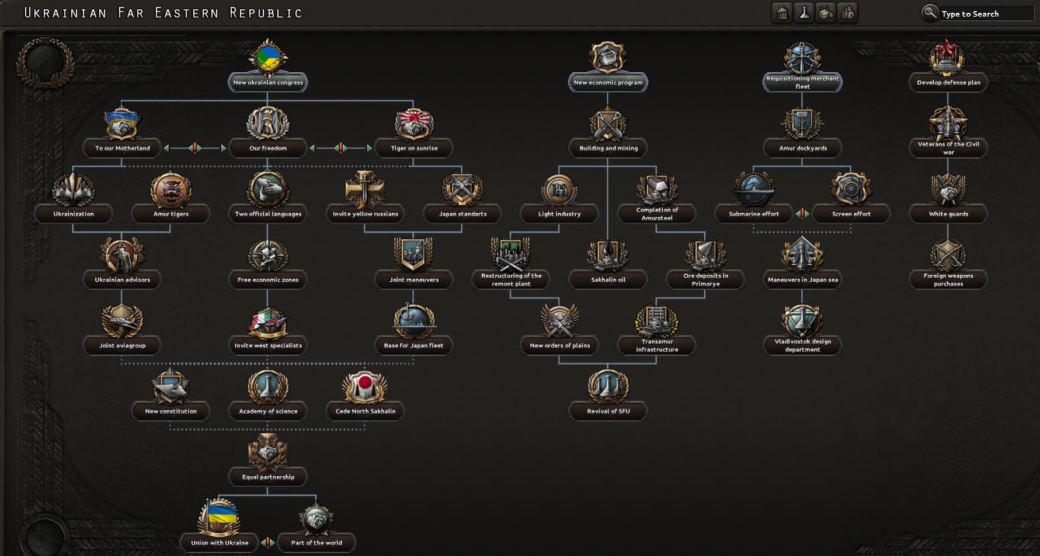The height and width of the screenshot is (556, 1040).
Task: Choose the Ore deposits in Primorye icon
Action: (705, 256)
